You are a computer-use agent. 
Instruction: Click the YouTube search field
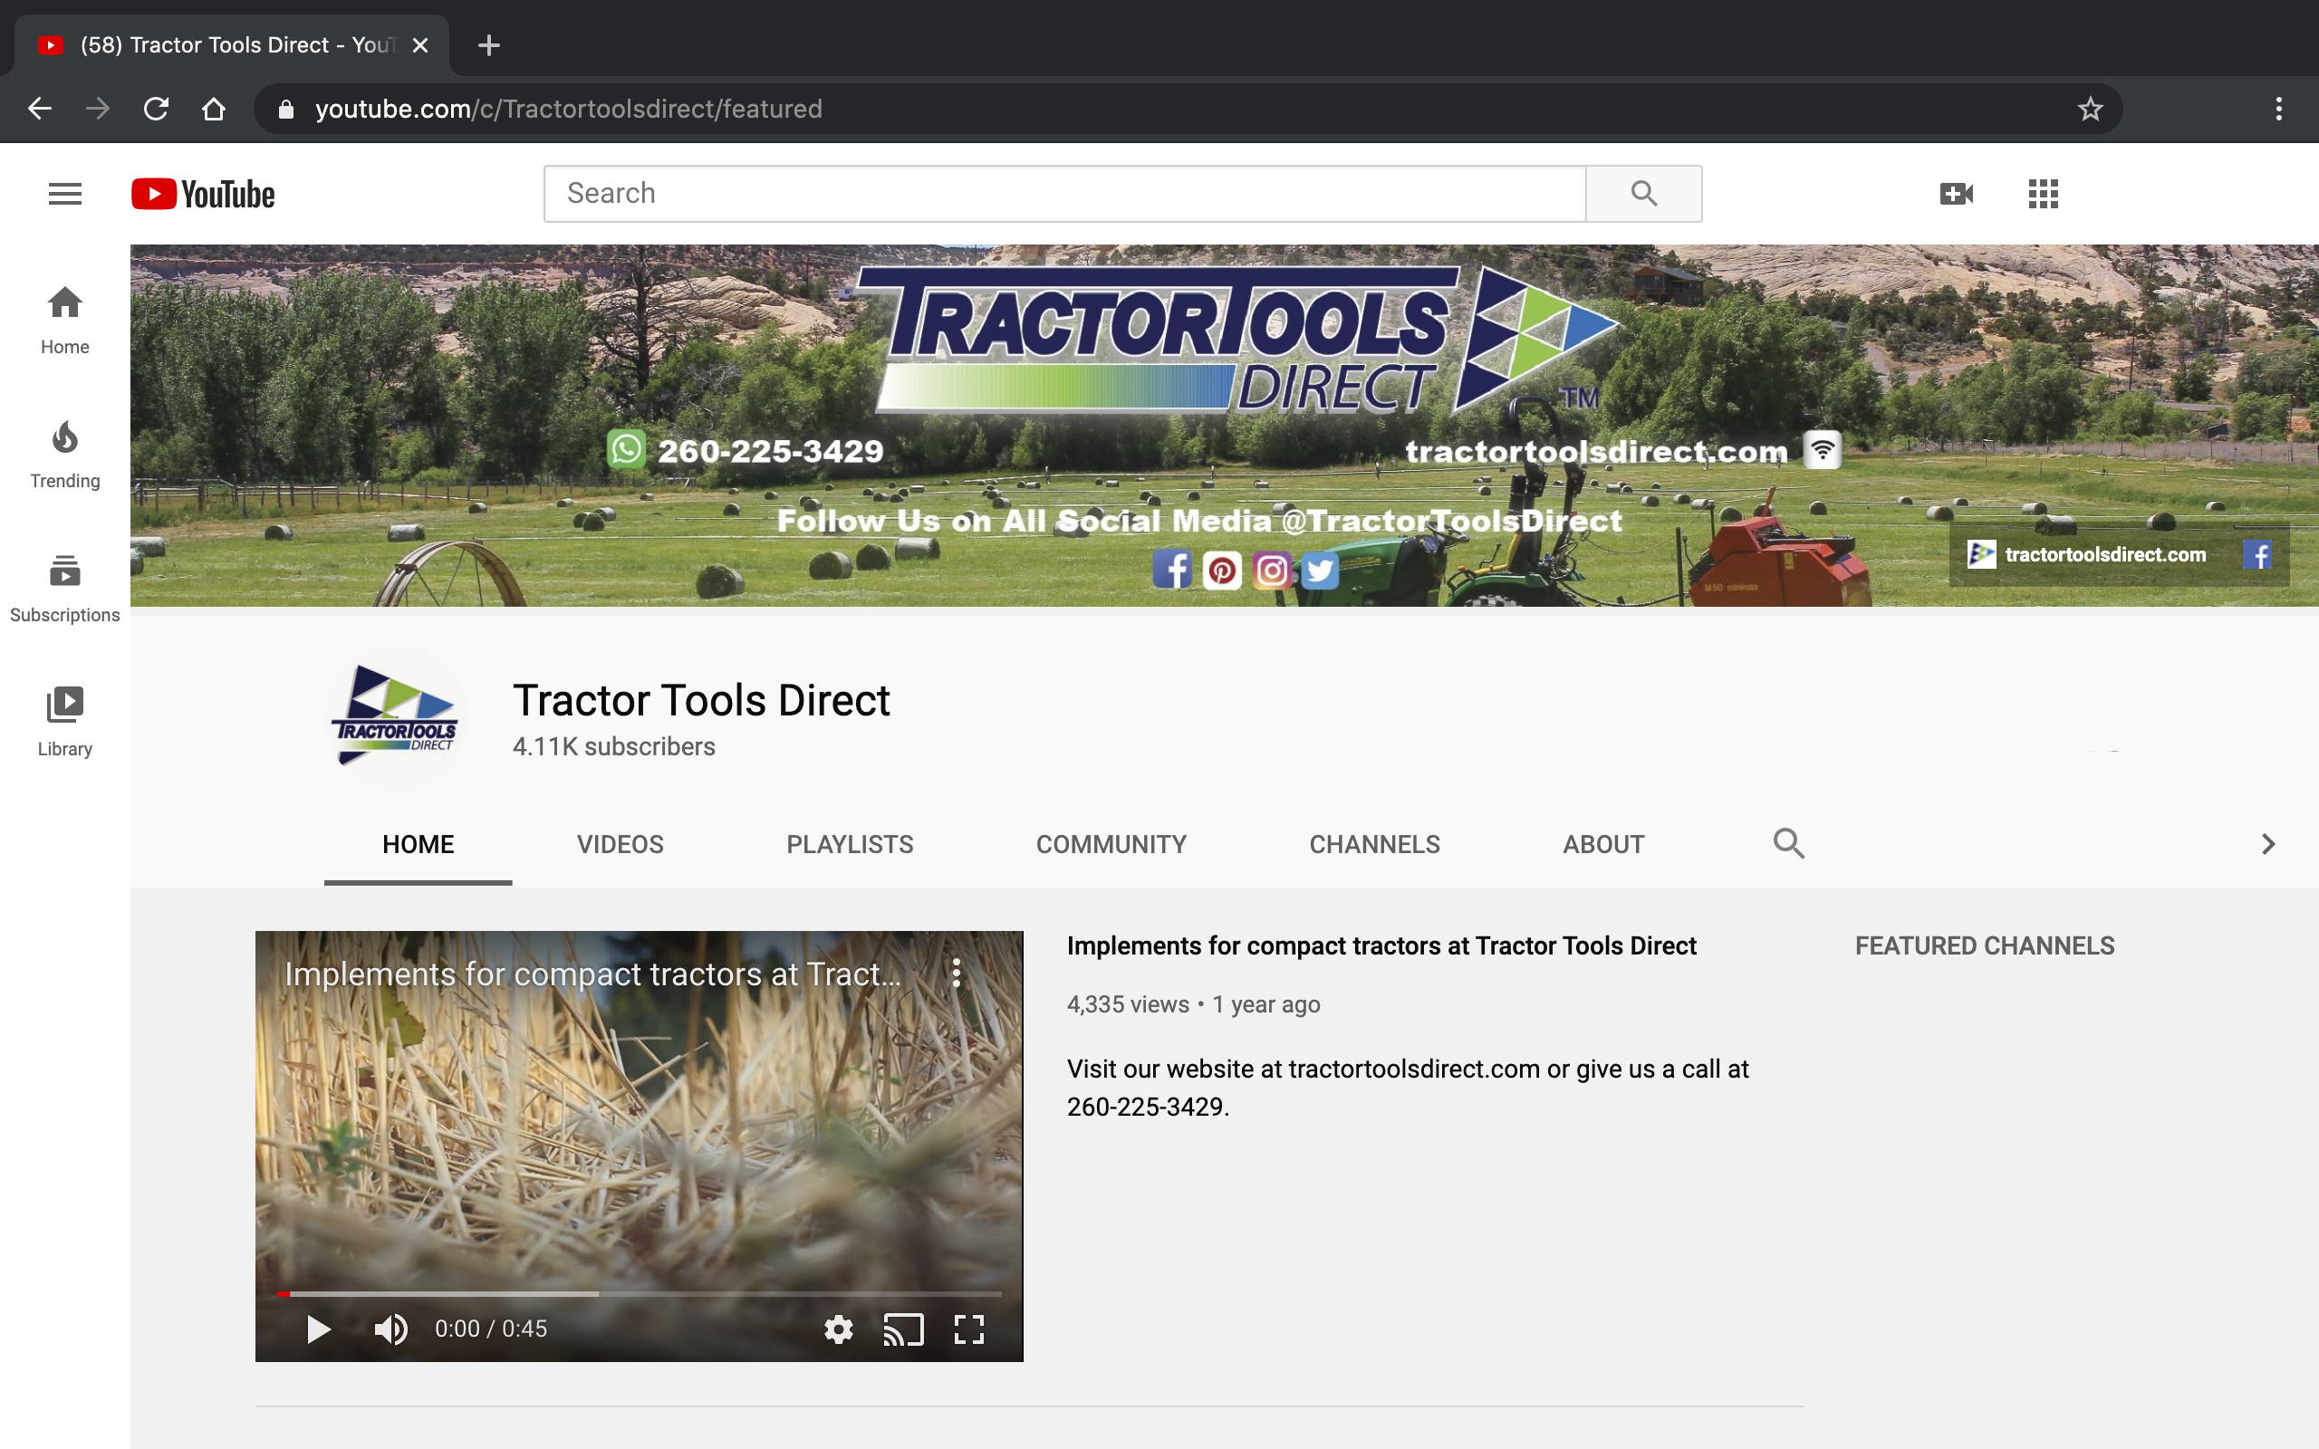coord(1064,194)
